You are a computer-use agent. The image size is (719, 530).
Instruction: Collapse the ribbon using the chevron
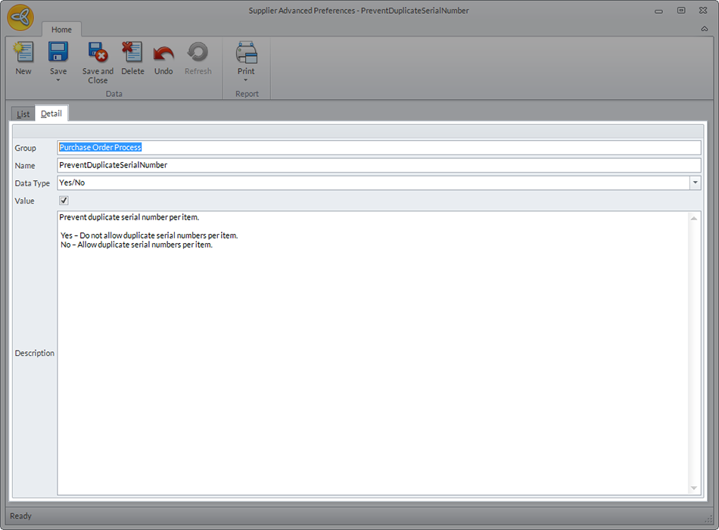point(704,29)
